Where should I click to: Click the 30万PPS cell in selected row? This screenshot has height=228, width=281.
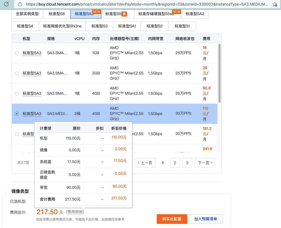183,113
